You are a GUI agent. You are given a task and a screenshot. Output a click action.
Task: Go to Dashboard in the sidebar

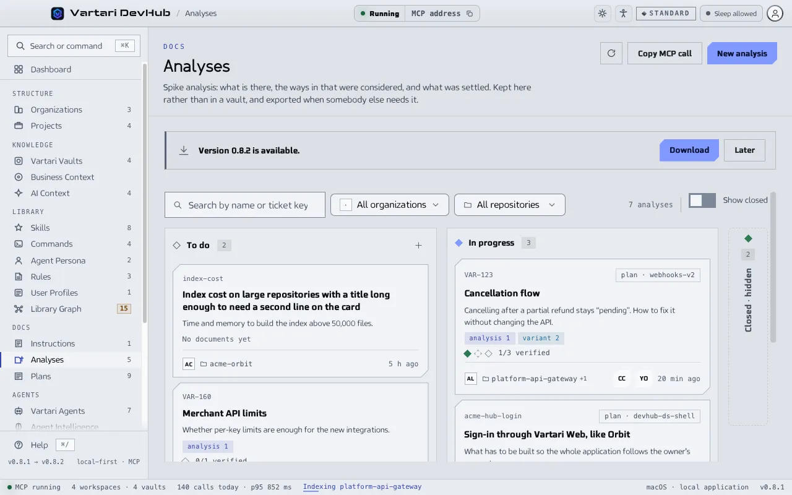[x=71, y=69]
